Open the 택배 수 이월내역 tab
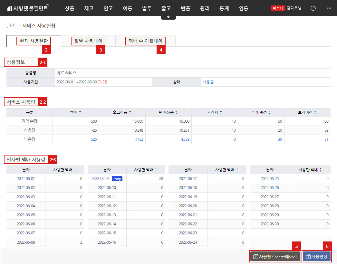The image size is (337, 264). [145, 41]
